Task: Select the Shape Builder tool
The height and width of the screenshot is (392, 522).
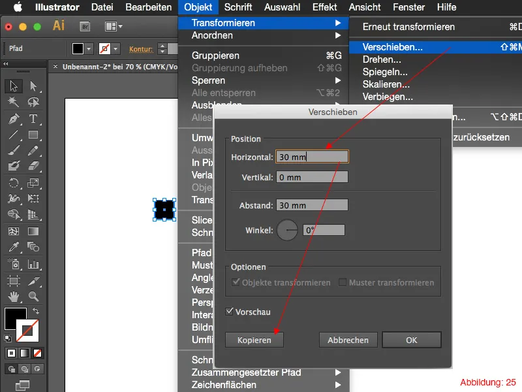Action: (14, 214)
